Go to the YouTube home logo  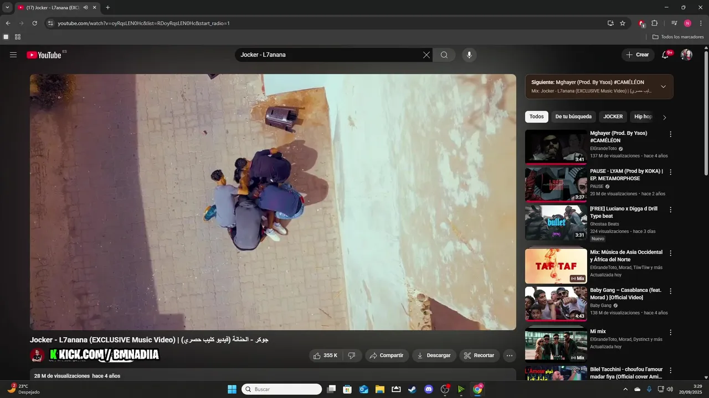pyautogui.click(x=44, y=55)
